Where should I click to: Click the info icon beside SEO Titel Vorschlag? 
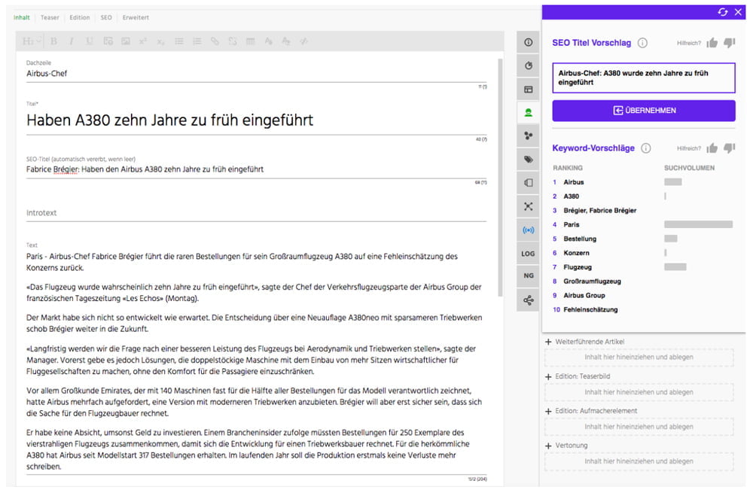[642, 43]
